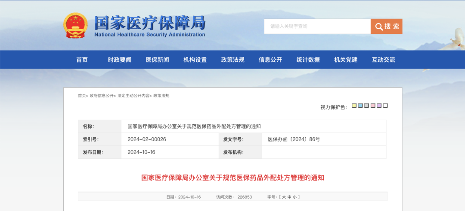Select the blue eye-protection color swatch
465x211 pixels.
[x=360, y=105]
